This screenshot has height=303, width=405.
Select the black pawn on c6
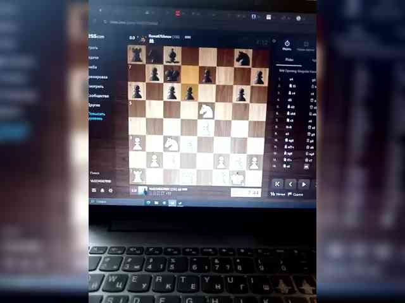171,92
